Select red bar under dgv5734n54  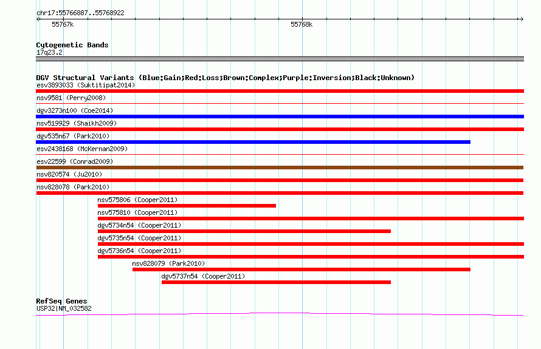point(244,231)
